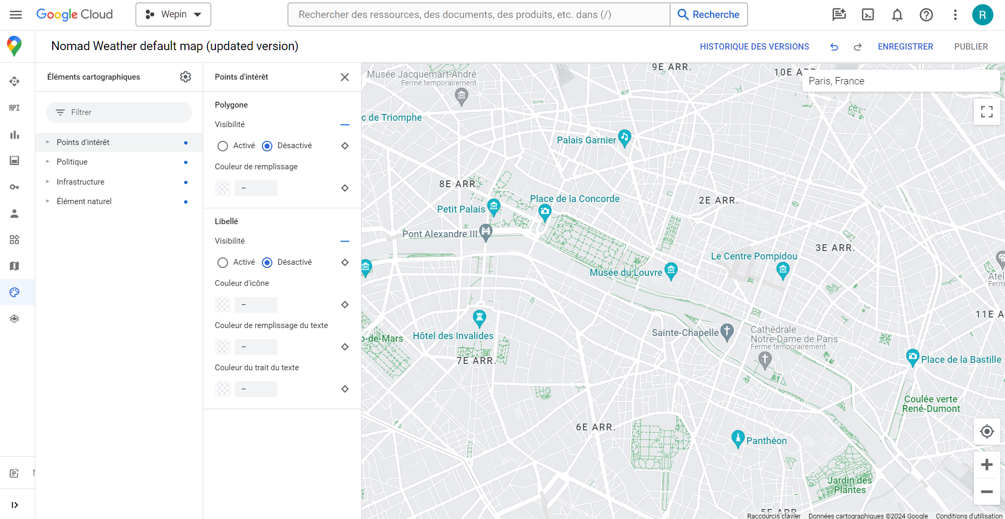Image resolution: width=1005 pixels, height=519 pixels.
Task: Click the Filtrer input field
Action: click(x=119, y=112)
